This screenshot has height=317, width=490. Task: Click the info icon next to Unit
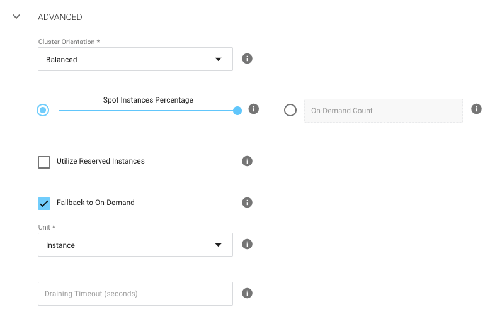click(248, 244)
